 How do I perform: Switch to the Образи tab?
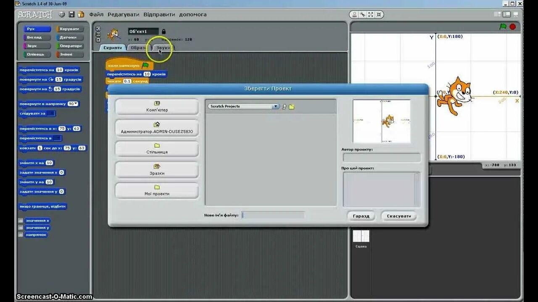point(138,48)
